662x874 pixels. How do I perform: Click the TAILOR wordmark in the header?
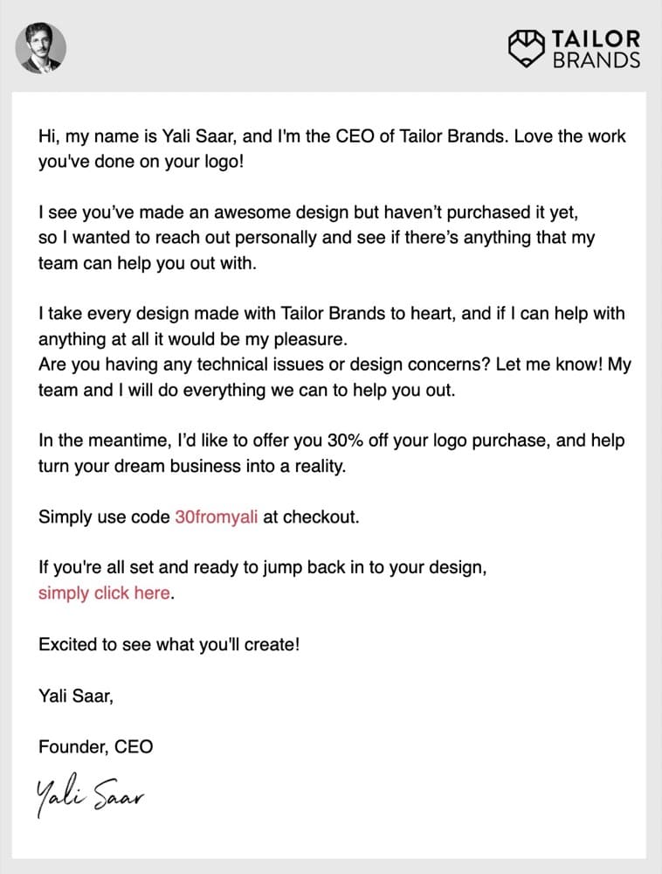tap(595, 39)
